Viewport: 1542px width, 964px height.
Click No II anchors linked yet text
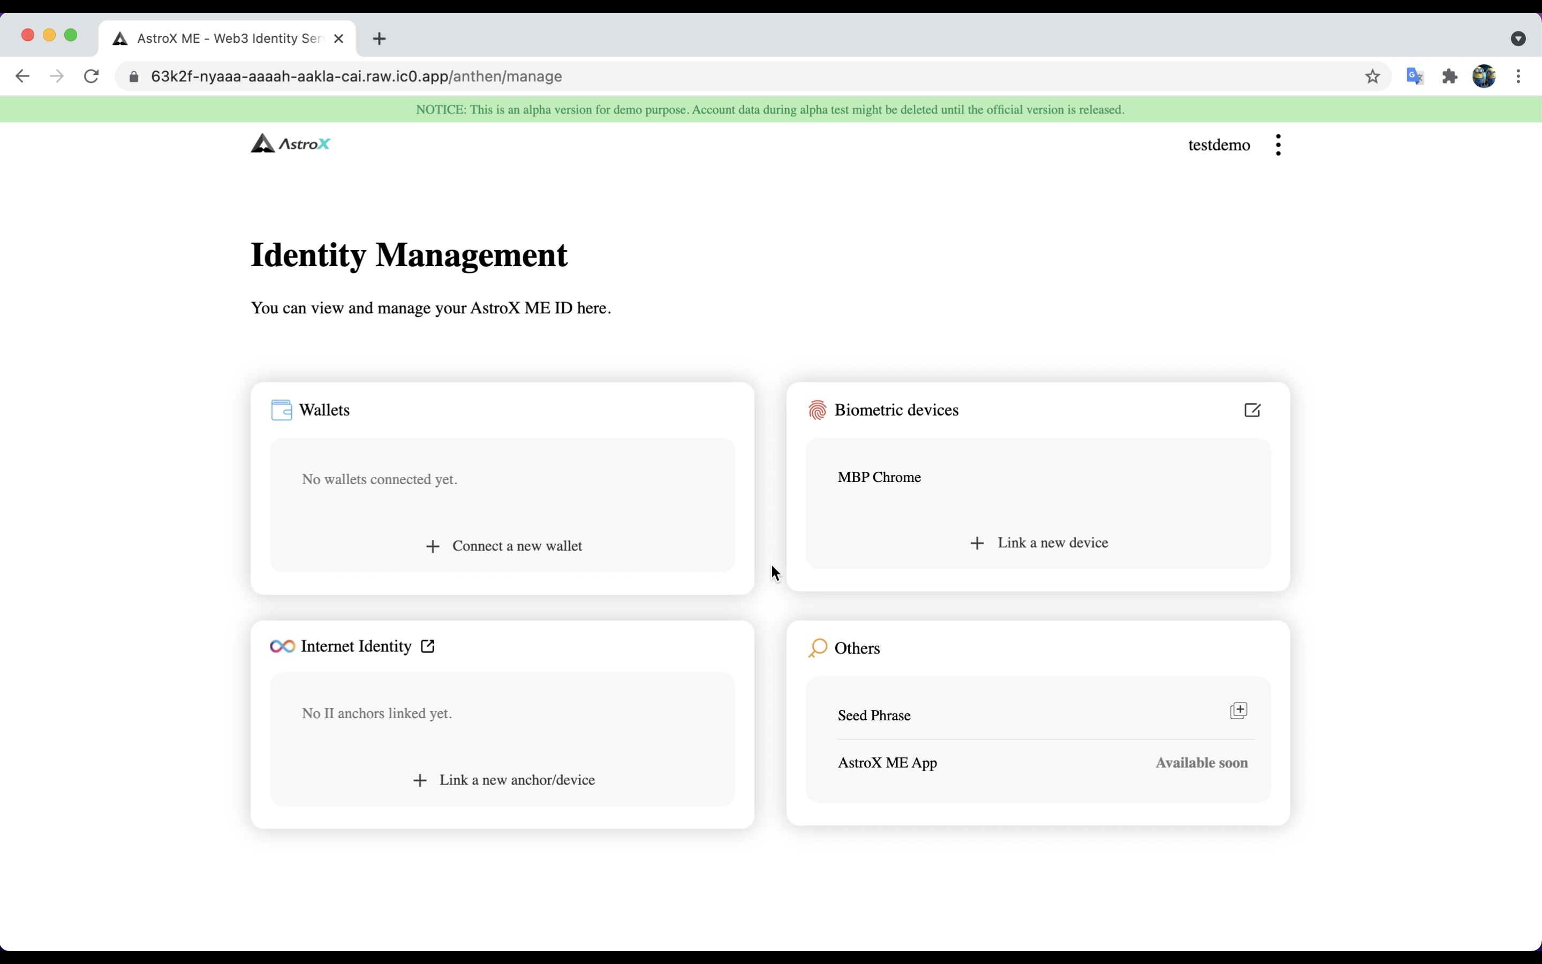pos(377,713)
